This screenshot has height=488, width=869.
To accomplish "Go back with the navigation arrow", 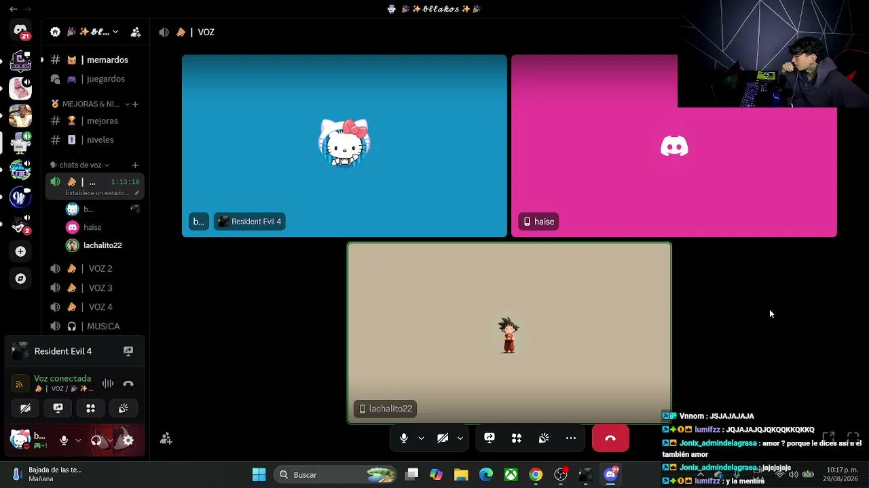I will point(13,9).
